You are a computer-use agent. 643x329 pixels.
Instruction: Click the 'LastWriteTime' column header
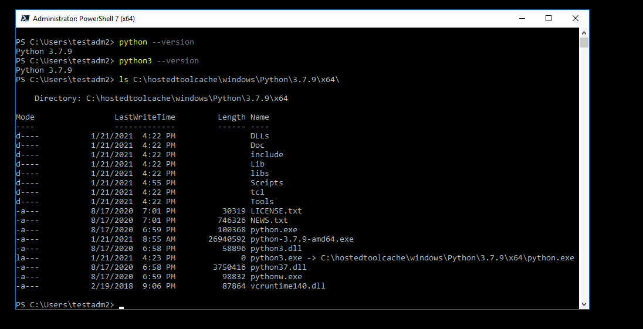[x=145, y=117]
